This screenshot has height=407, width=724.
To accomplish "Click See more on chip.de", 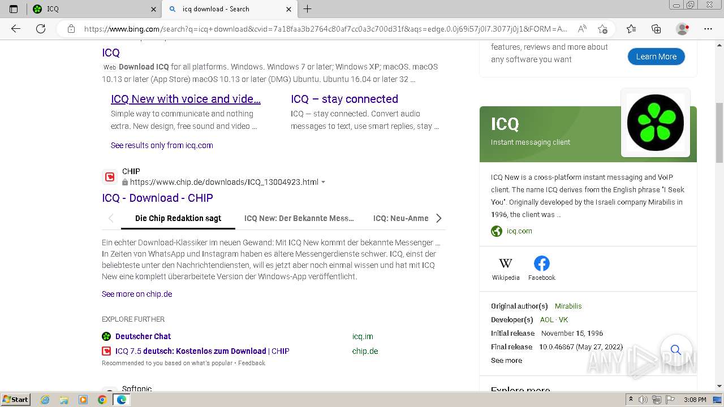I will click(137, 294).
